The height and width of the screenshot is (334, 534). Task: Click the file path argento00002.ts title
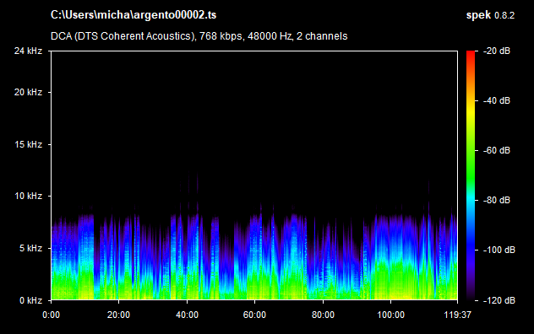tap(133, 15)
